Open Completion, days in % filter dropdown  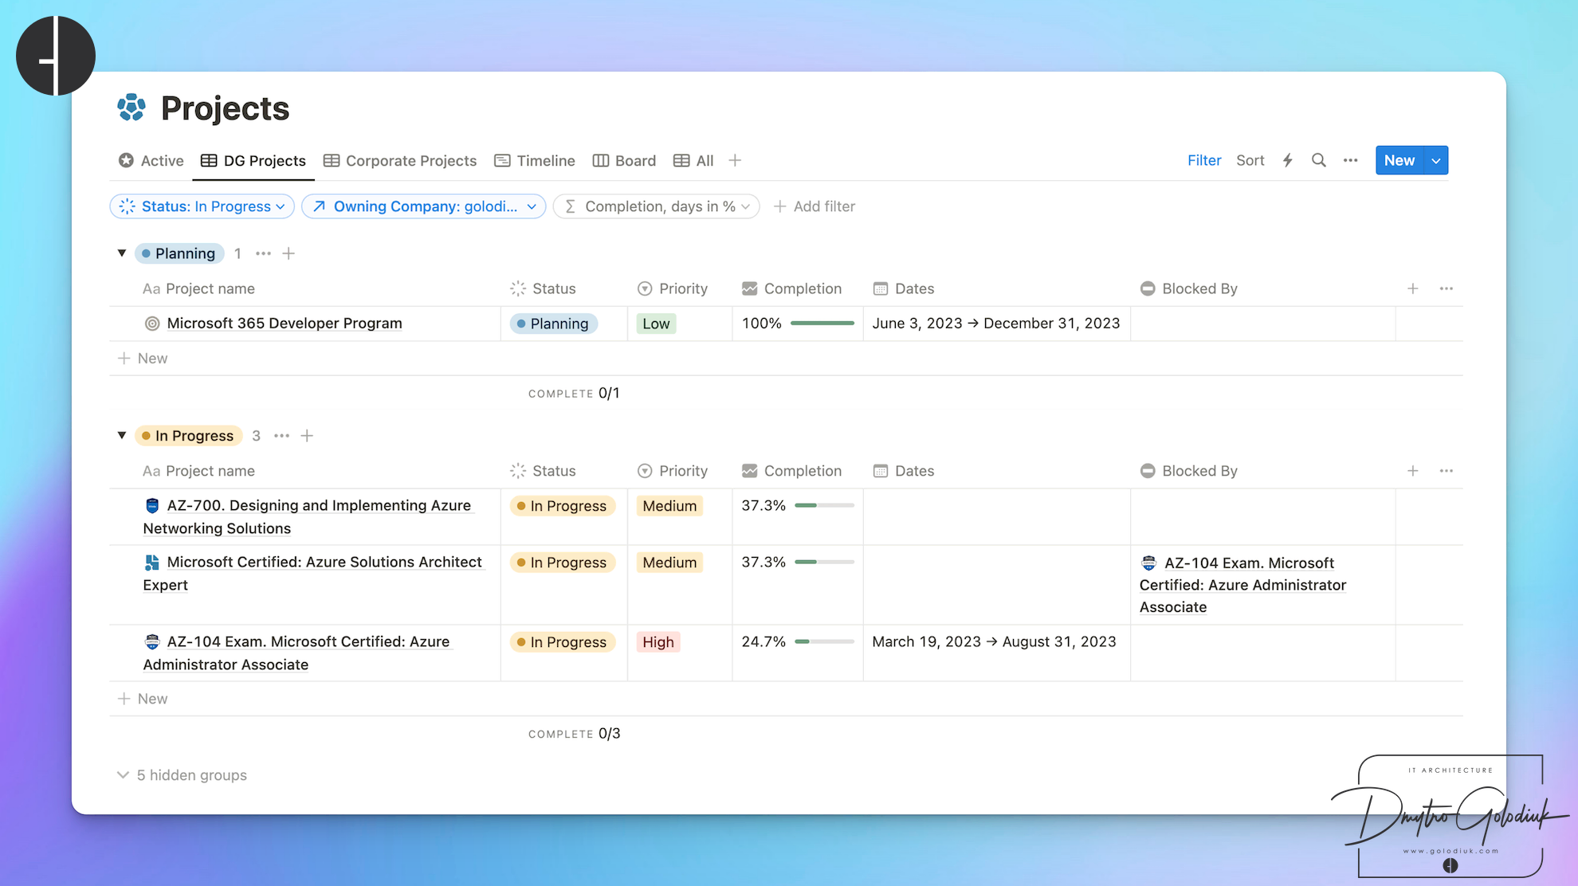click(x=656, y=206)
